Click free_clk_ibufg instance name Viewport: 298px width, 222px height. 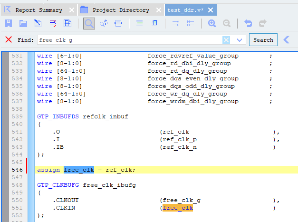tap(109, 185)
